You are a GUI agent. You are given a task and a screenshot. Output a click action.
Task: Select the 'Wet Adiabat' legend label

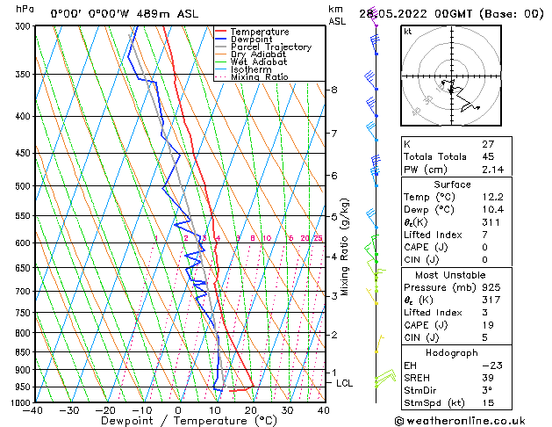(x=259, y=62)
